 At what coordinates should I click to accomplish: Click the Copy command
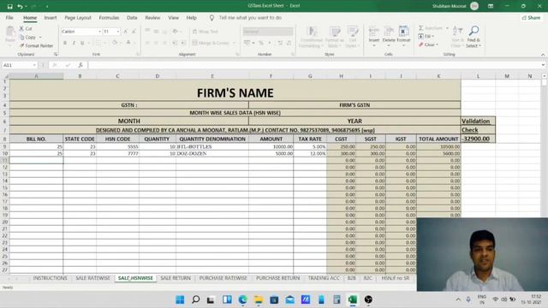(x=28, y=37)
